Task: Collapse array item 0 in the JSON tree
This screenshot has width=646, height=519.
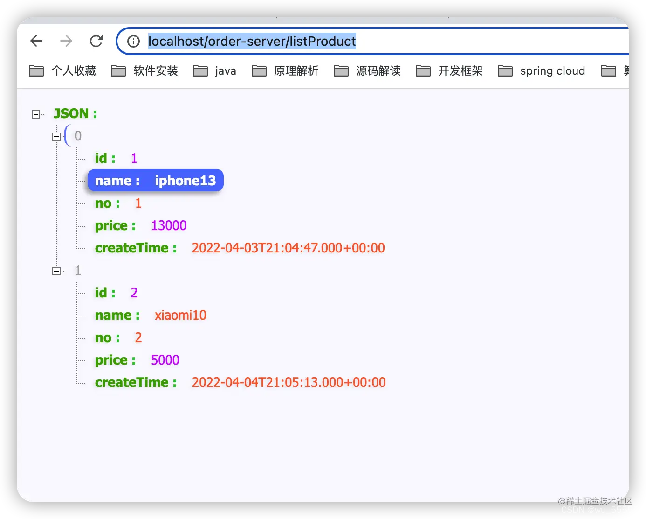Action: (x=56, y=137)
